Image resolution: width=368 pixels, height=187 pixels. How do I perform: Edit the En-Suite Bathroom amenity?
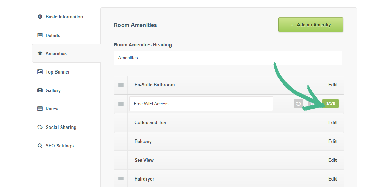pos(332,85)
